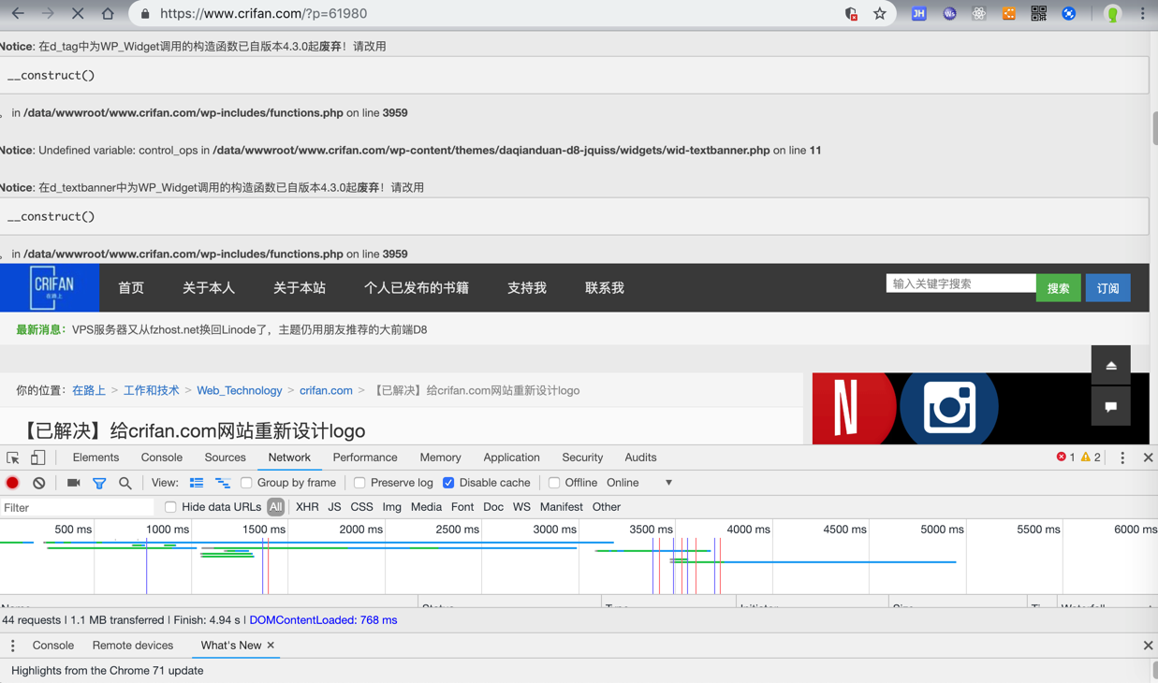Open console drawer three-dot menu
The width and height of the screenshot is (1158, 683).
tap(12, 646)
